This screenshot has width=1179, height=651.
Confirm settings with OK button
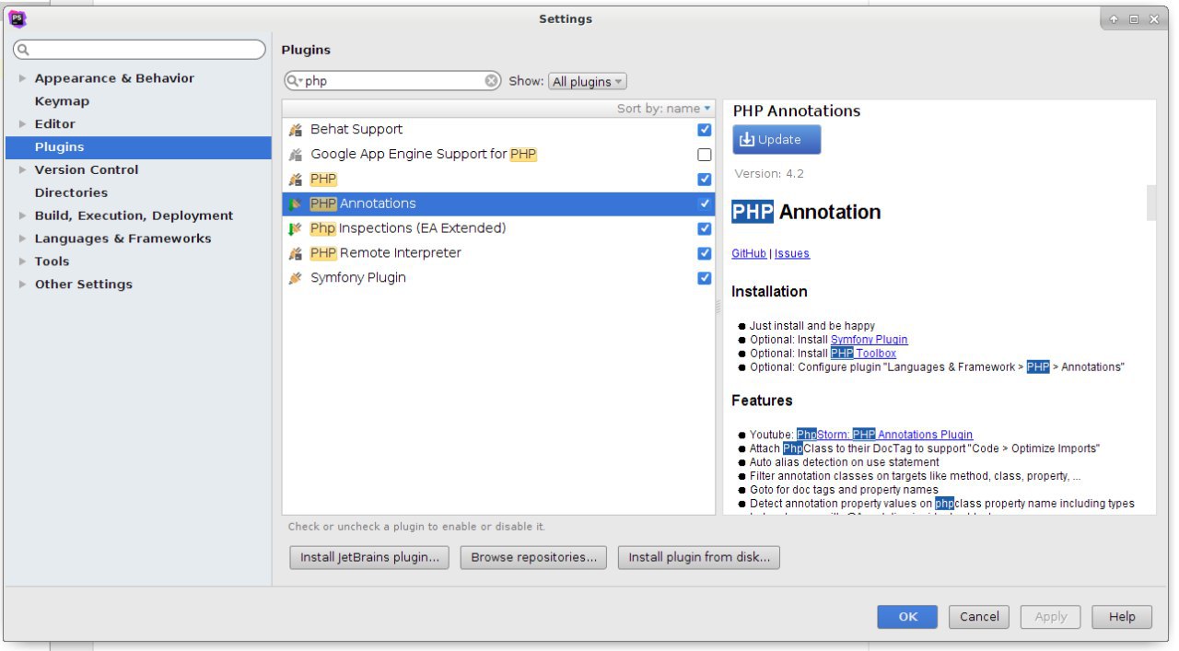[x=907, y=617]
